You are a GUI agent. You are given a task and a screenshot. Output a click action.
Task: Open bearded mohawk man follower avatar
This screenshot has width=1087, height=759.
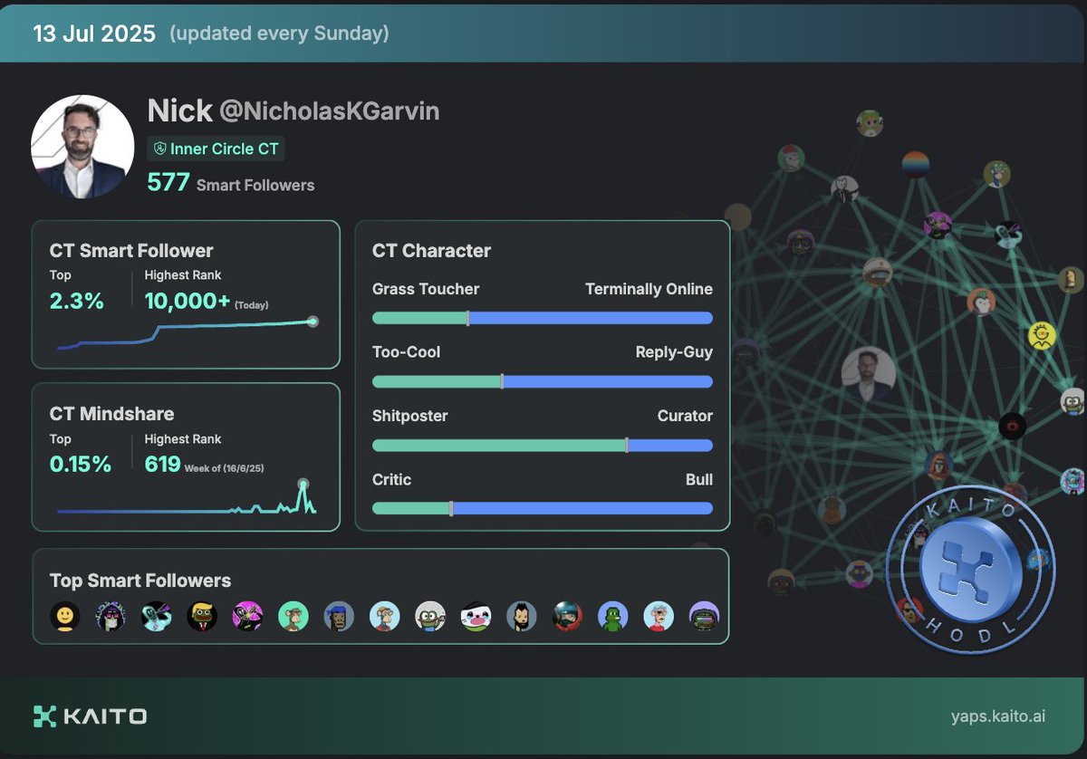click(522, 616)
